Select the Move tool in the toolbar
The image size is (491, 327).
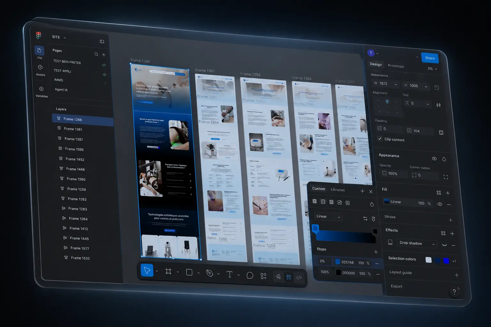point(147,270)
